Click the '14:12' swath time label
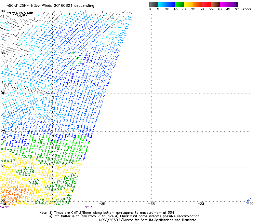The height and width of the screenshot is (222, 253). 5,207
